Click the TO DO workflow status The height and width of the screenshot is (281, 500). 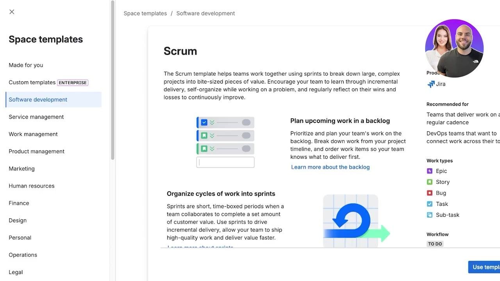click(x=435, y=244)
